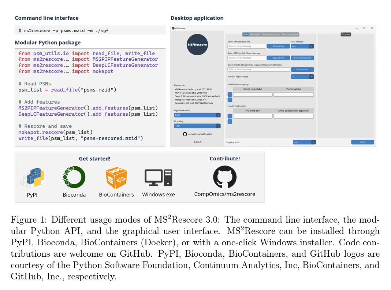This screenshot has height=290, width=391.
Task: Click Browse files for FASTA file
Action: coord(302,70)
